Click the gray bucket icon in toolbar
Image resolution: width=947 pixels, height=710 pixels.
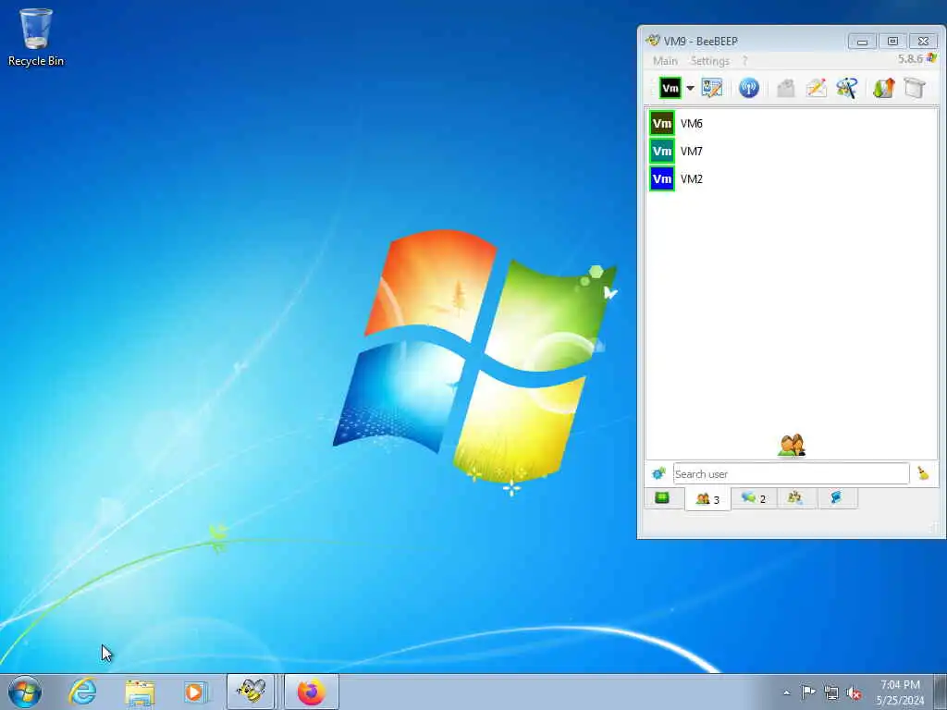click(x=915, y=88)
